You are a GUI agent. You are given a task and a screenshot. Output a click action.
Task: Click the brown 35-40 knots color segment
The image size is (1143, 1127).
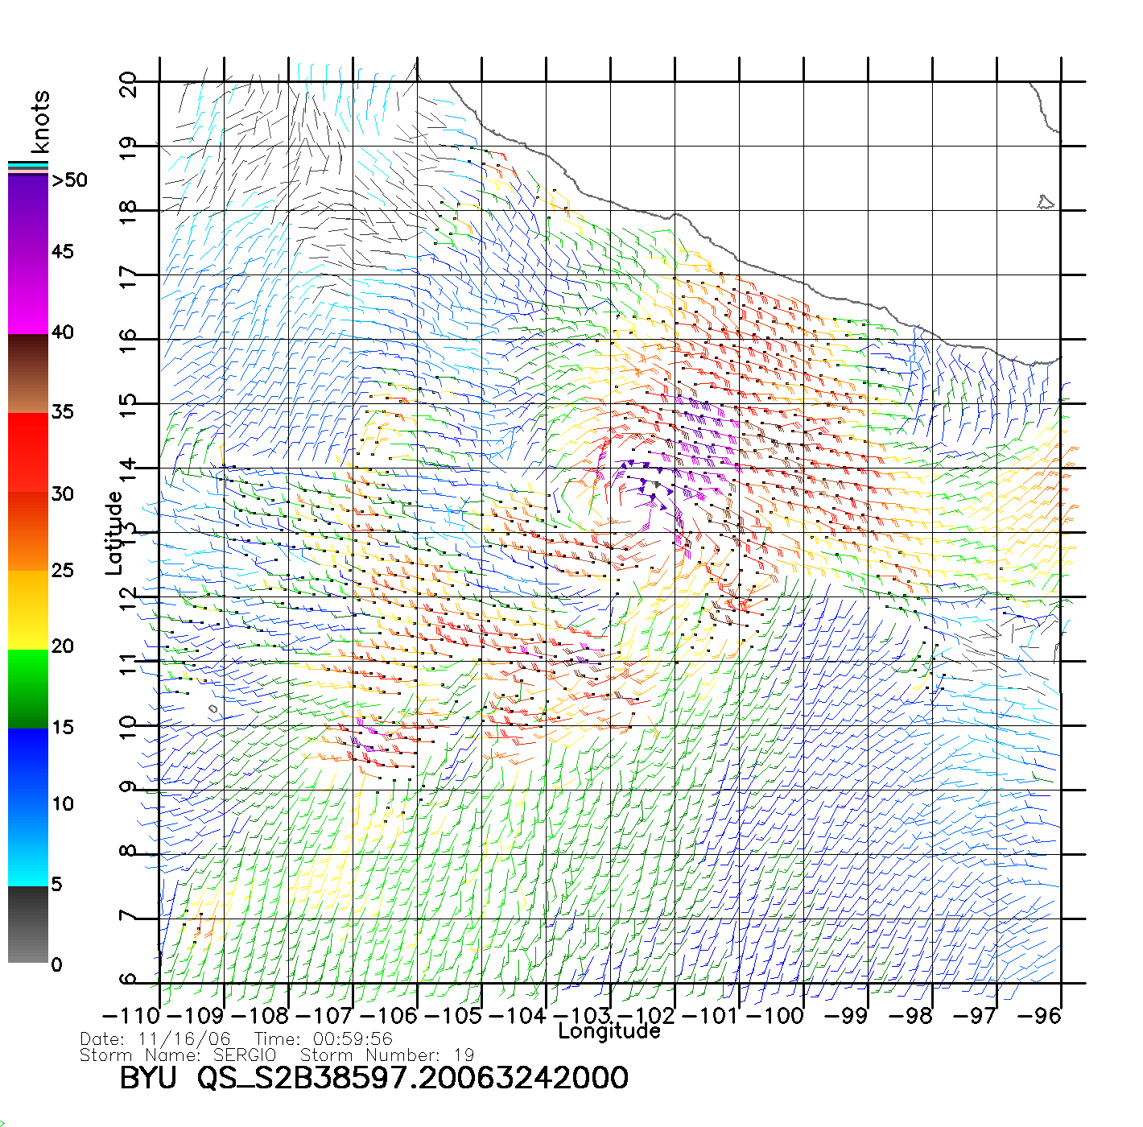[x=28, y=374]
